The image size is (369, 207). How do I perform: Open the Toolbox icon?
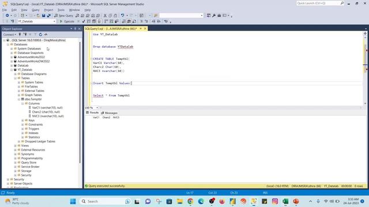(219, 16)
